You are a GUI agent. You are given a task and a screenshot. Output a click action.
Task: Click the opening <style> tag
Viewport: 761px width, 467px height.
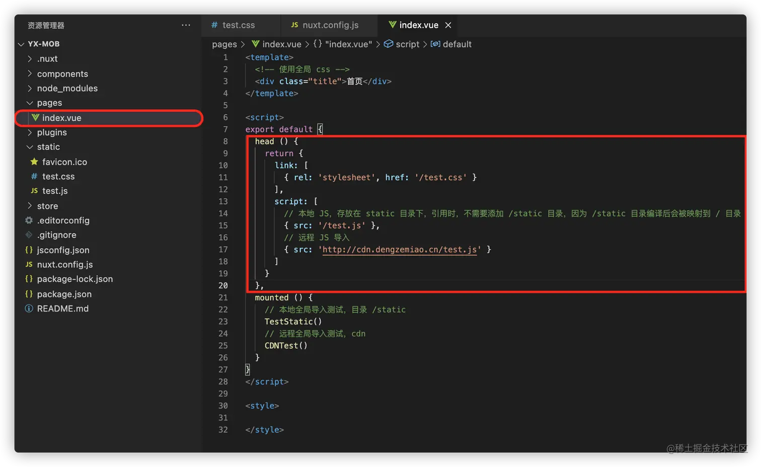[262, 406]
